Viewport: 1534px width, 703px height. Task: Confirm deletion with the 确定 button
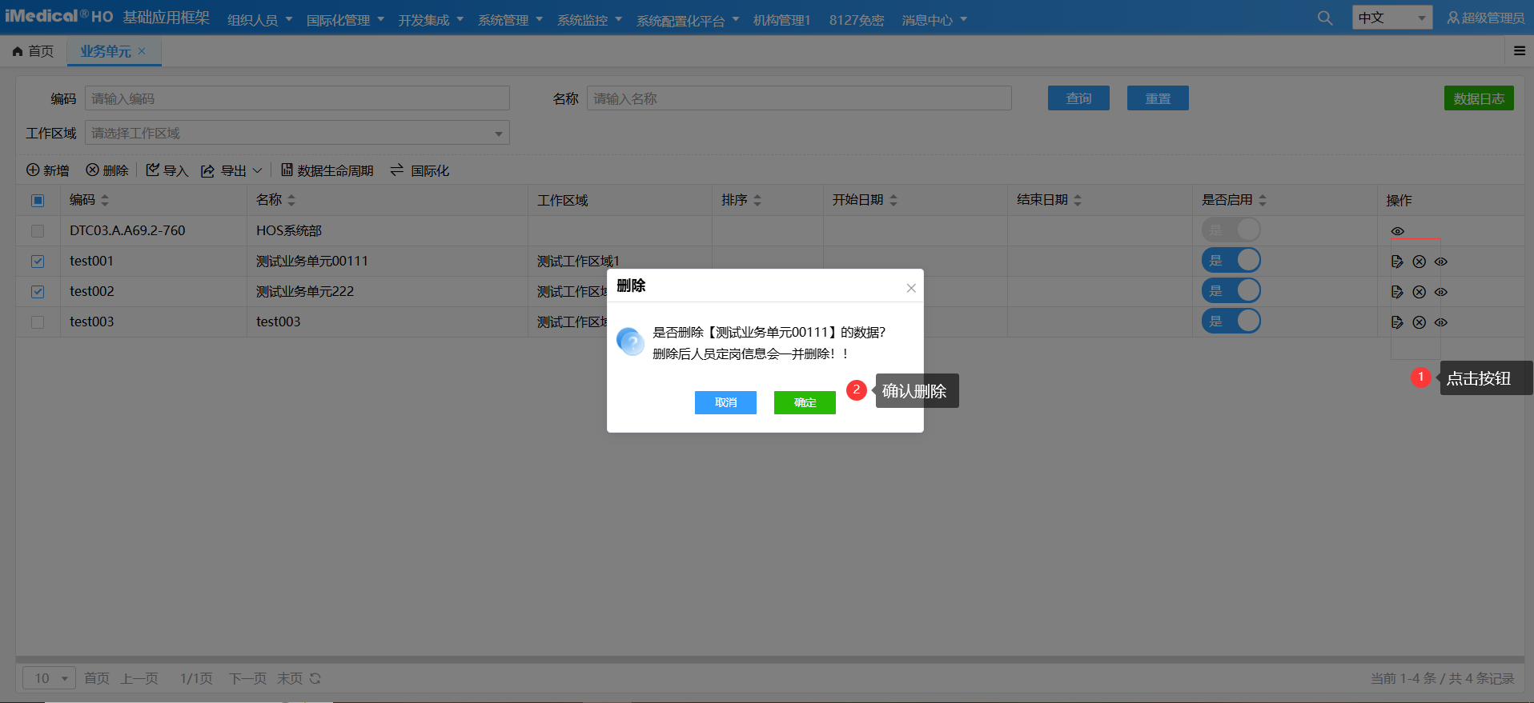[x=805, y=402]
